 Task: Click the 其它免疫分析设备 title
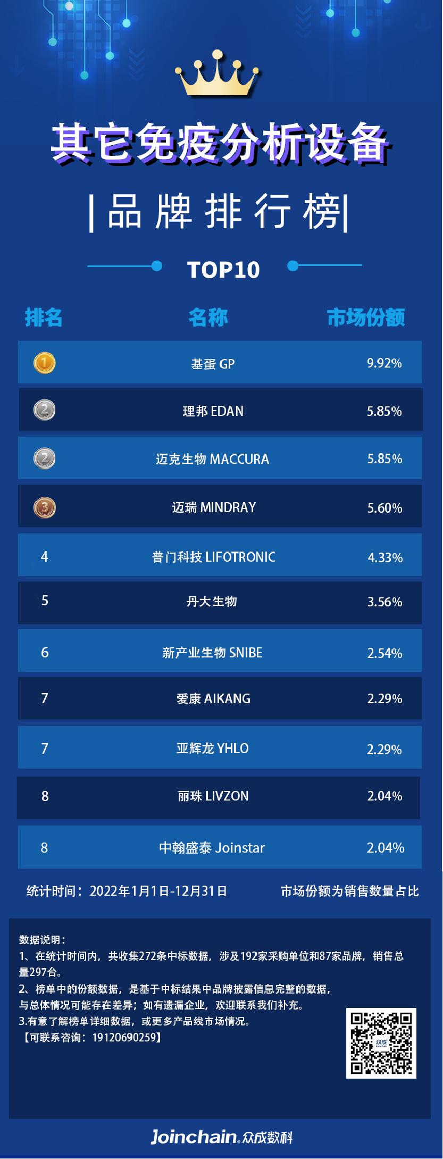click(x=221, y=143)
